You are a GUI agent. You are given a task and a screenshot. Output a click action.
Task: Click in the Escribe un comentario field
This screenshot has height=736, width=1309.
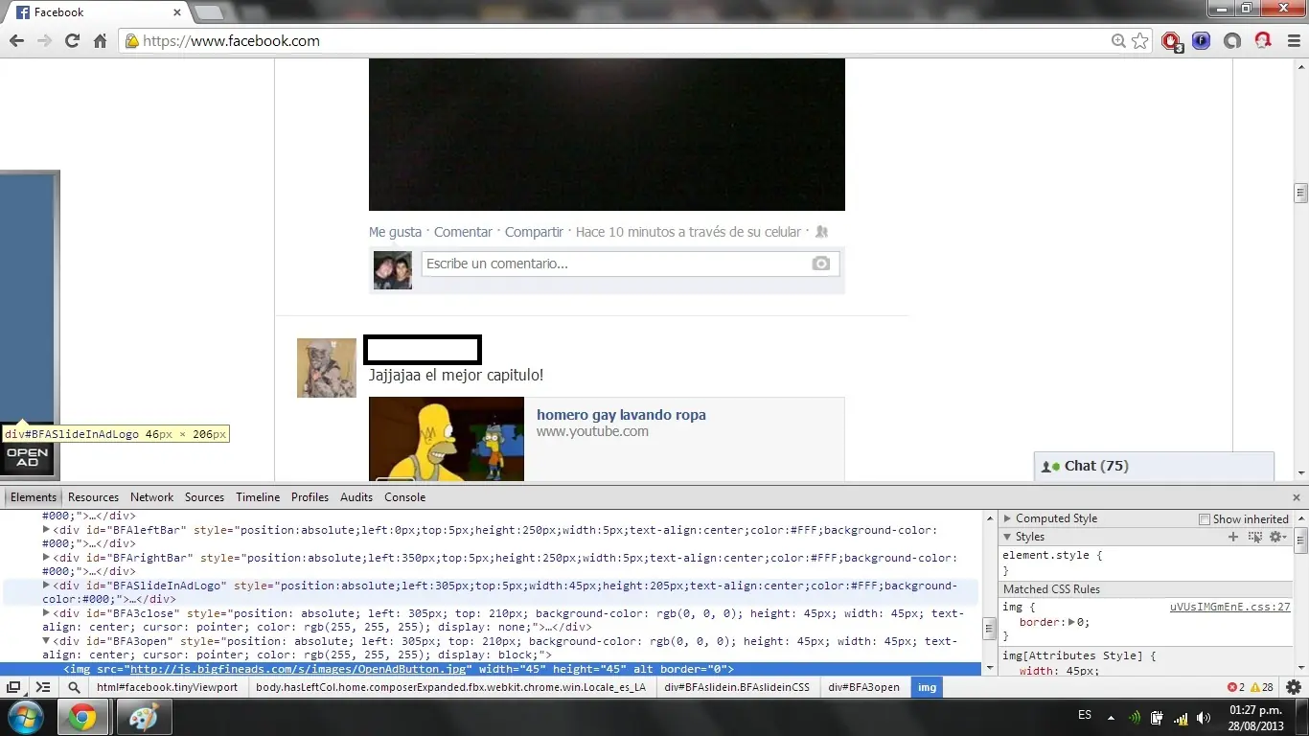point(631,264)
